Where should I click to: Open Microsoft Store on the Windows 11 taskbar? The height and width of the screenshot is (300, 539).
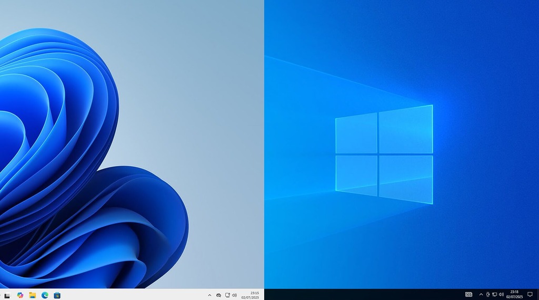tap(57, 295)
